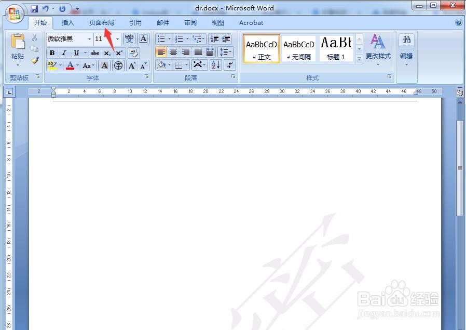Open the Word Help icon

(459, 23)
